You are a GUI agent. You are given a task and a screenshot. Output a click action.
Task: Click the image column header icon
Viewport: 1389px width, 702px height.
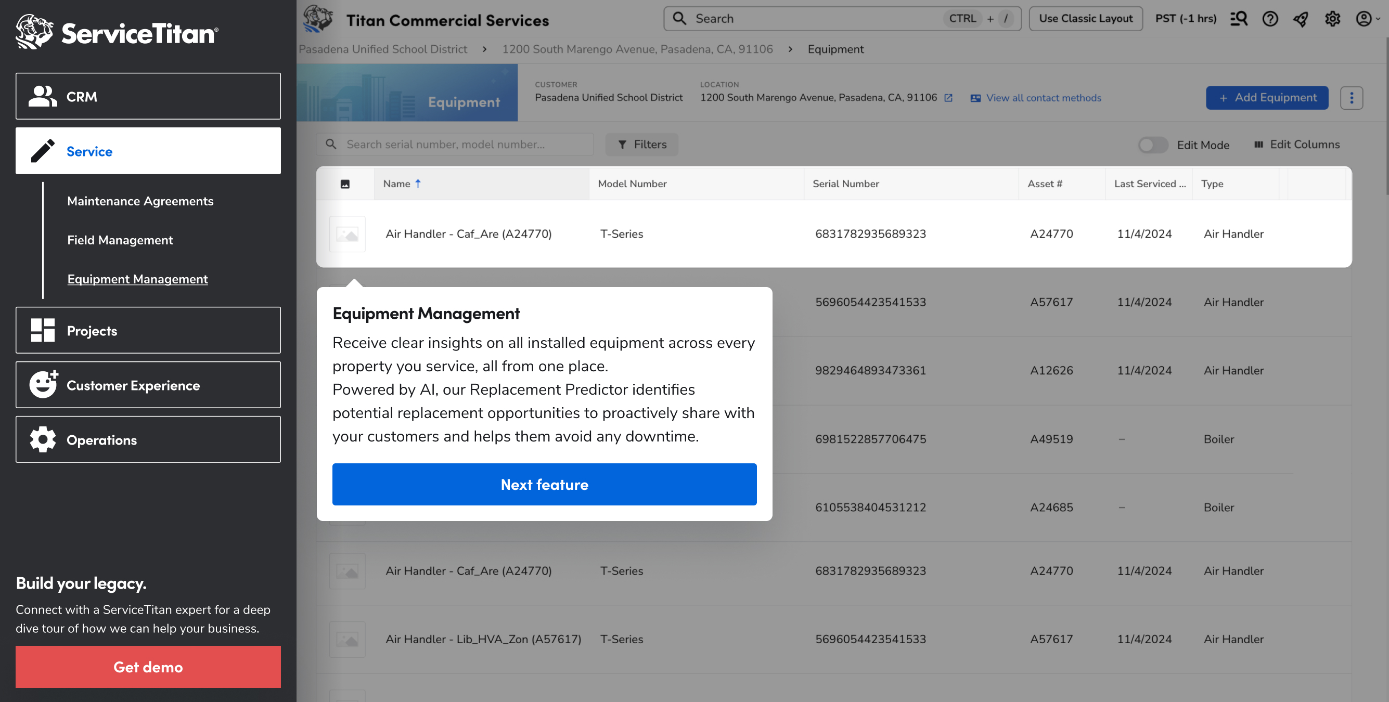coord(345,184)
